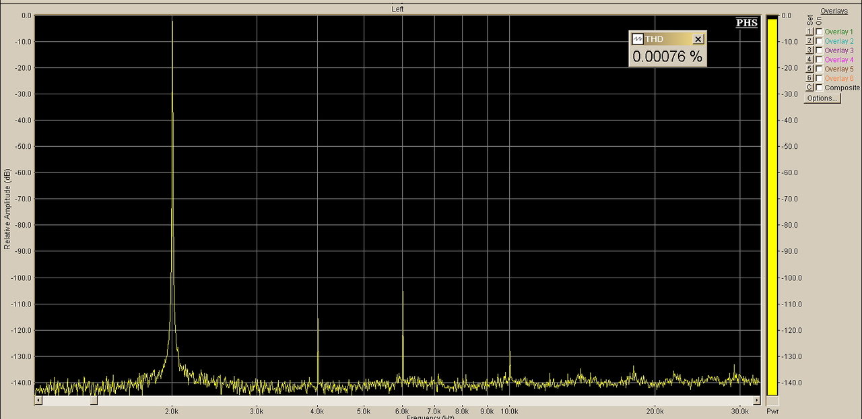Click the Overlays heading
The height and width of the screenshot is (419, 862).
point(834,11)
